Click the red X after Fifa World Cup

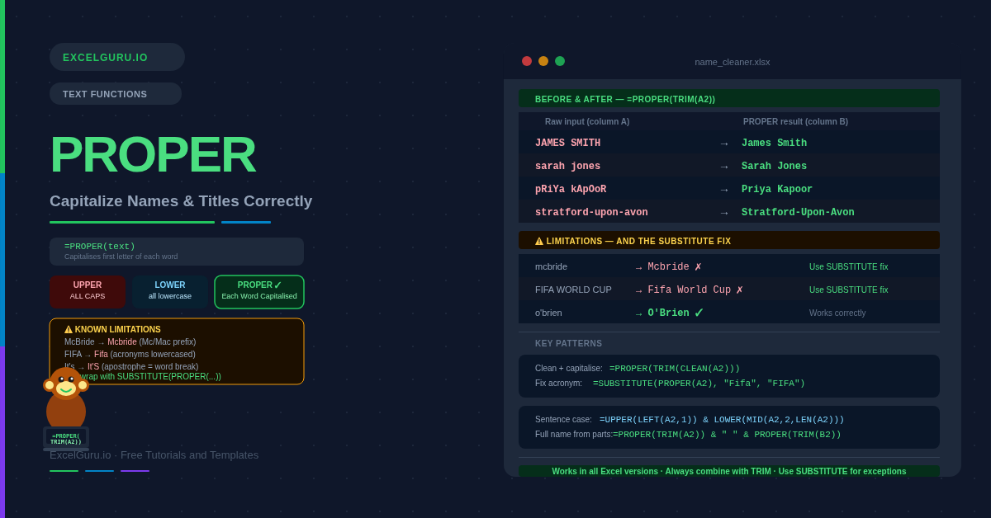[739, 290]
